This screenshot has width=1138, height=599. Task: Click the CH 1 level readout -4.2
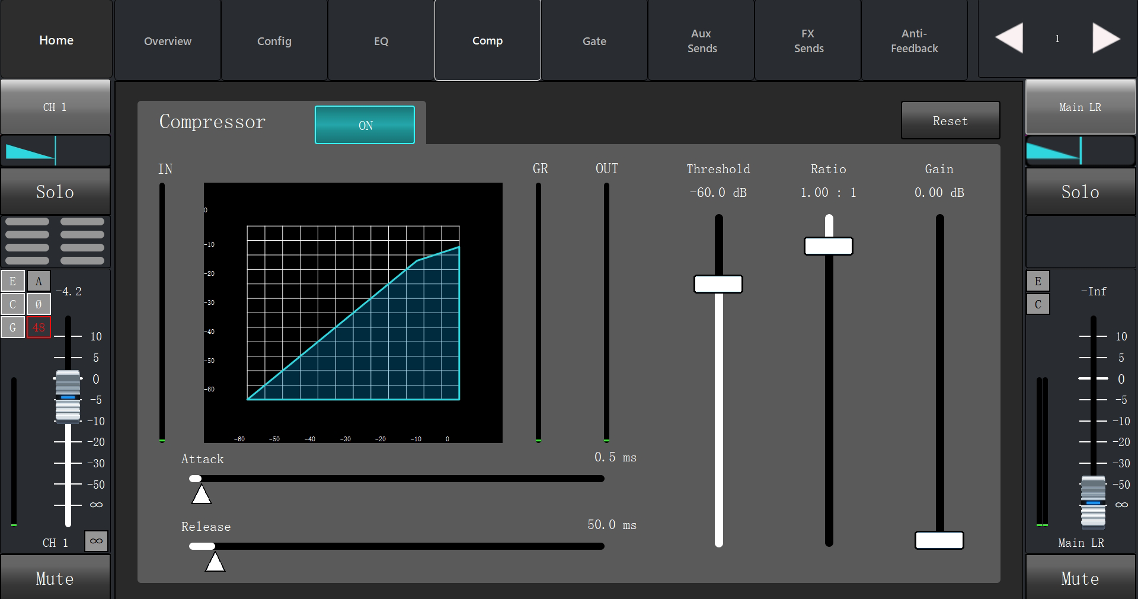click(69, 291)
